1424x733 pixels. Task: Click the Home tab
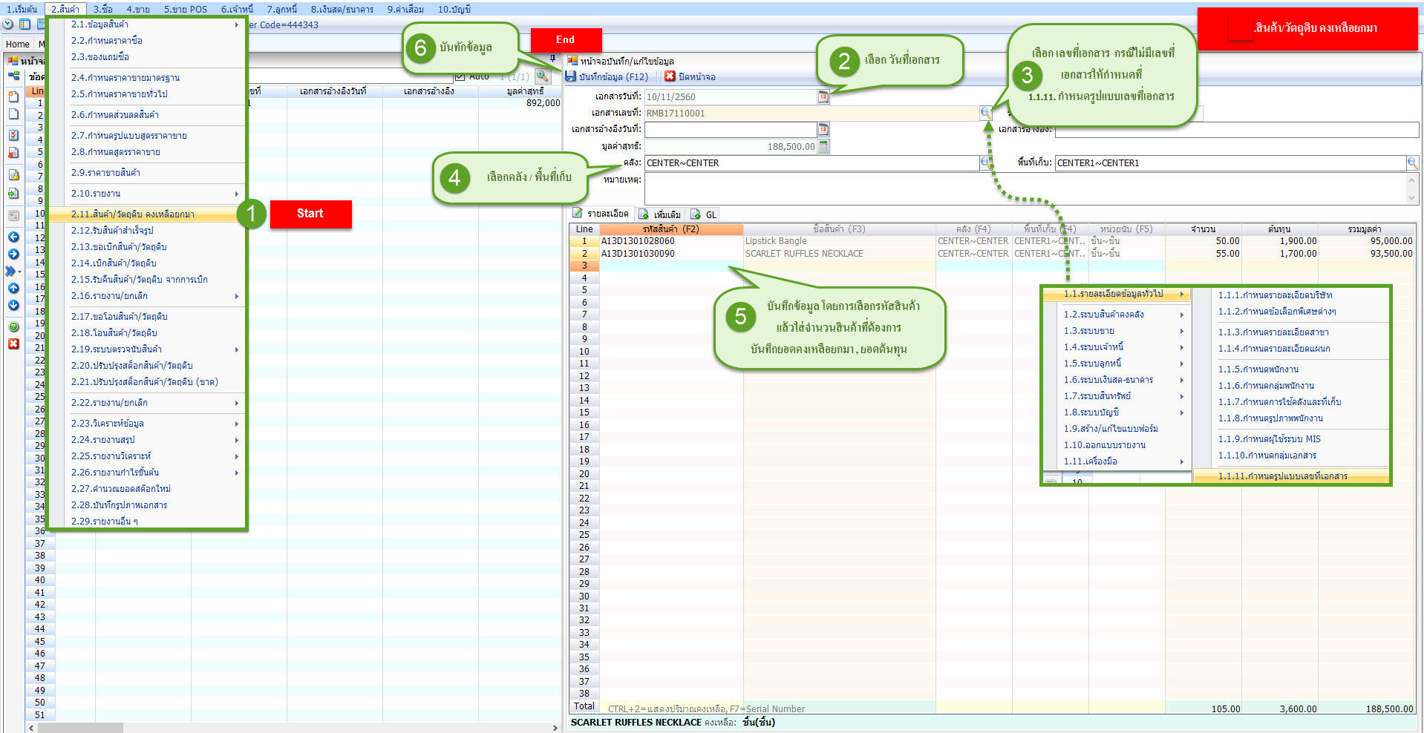click(18, 45)
